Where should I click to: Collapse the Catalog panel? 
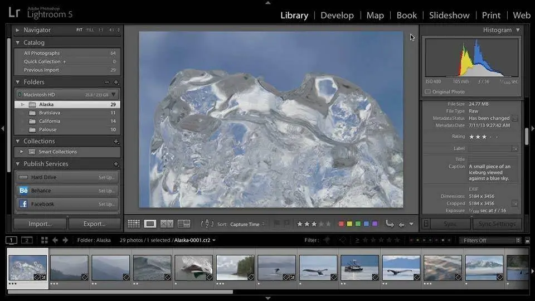(x=18, y=43)
